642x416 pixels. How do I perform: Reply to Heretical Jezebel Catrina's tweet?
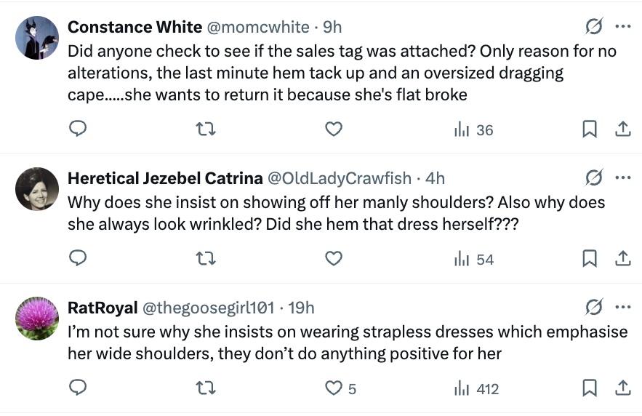coord(78,259)
